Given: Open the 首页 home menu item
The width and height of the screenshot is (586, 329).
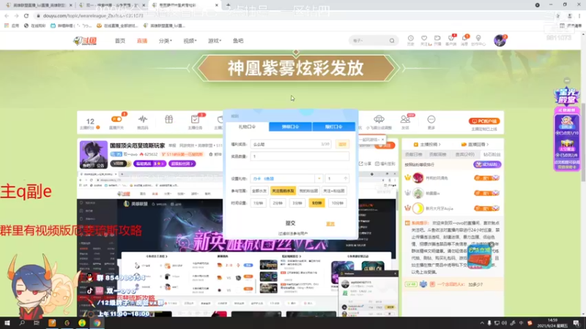Looking at the screenshot, I should (120, 41).
